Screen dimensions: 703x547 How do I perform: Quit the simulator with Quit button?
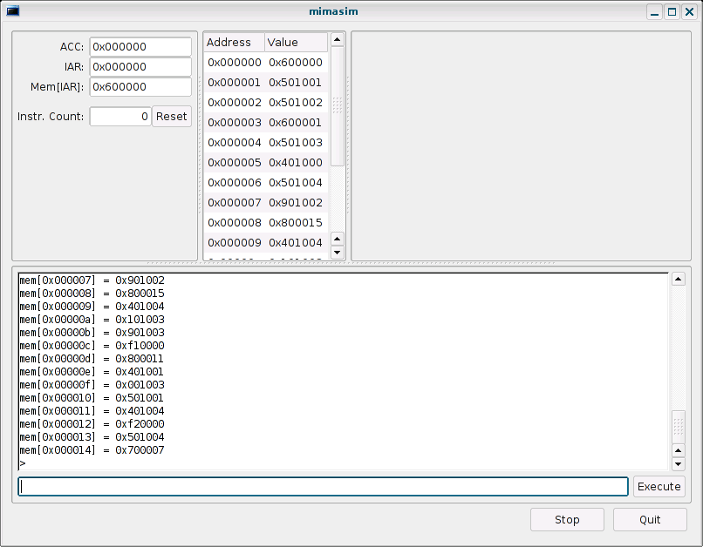coord(650,519)
